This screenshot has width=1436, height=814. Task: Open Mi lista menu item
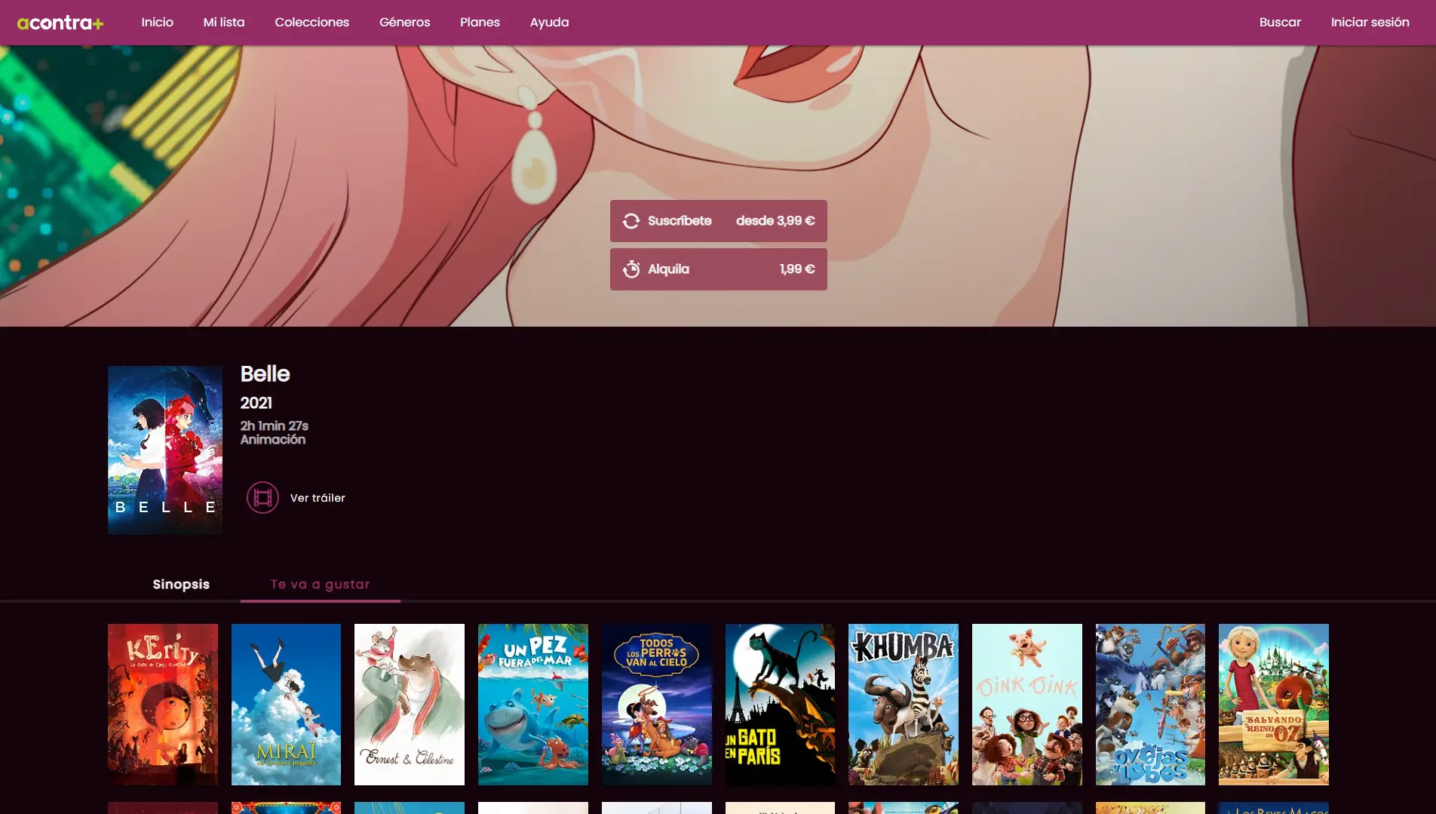coord(224,23)
